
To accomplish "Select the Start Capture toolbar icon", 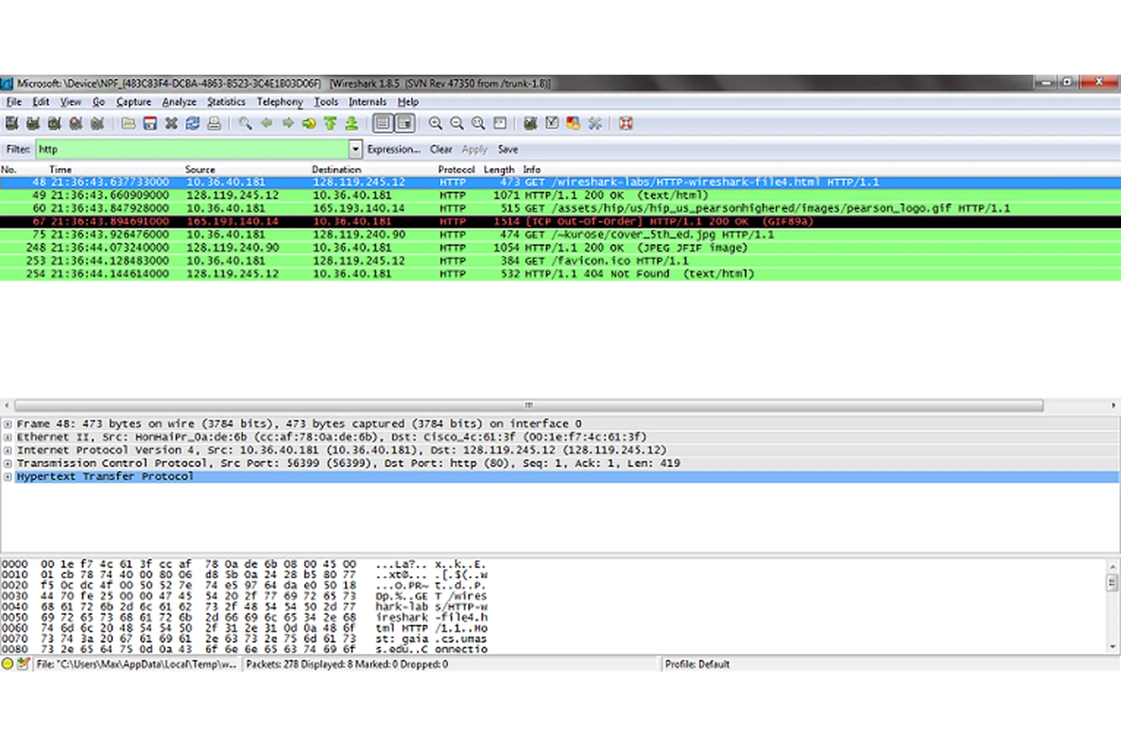I will click(x=54, y=123).
